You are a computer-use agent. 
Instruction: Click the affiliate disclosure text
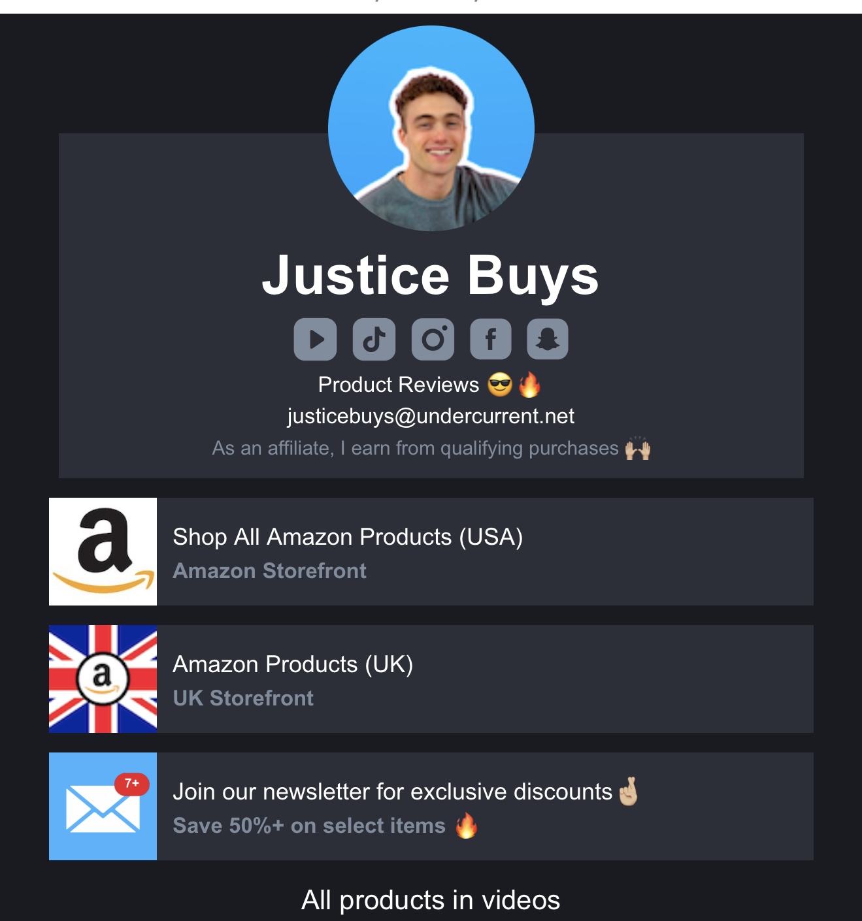pyautogui.click(x=431, y=449)
